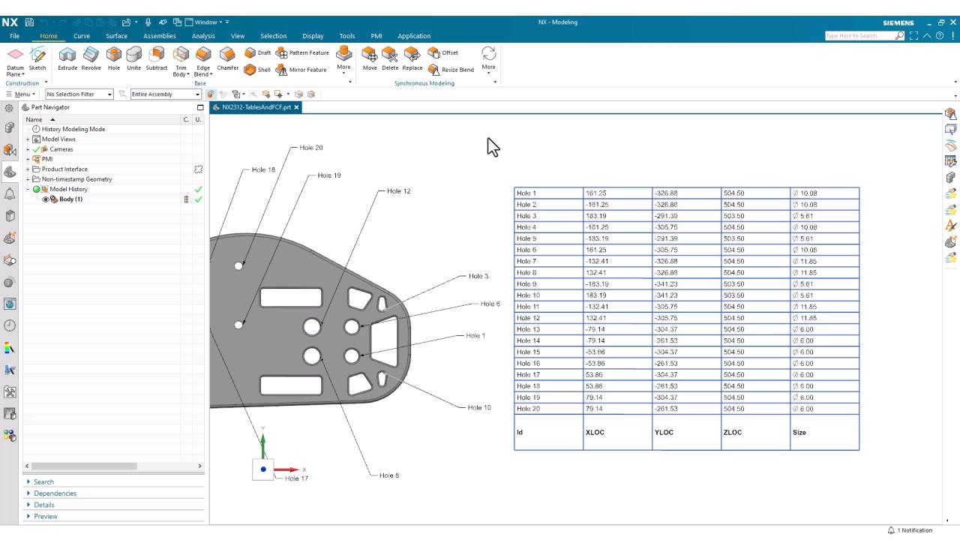Switch to the Assemblies ribbon tab
The height and width of the screenshot is (540, 960).
click(x=159, y=36)
